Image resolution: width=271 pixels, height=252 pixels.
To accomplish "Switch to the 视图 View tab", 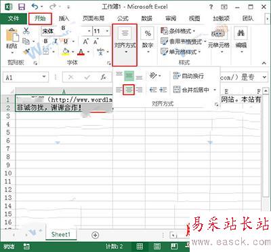I will (x=194, y=18).
